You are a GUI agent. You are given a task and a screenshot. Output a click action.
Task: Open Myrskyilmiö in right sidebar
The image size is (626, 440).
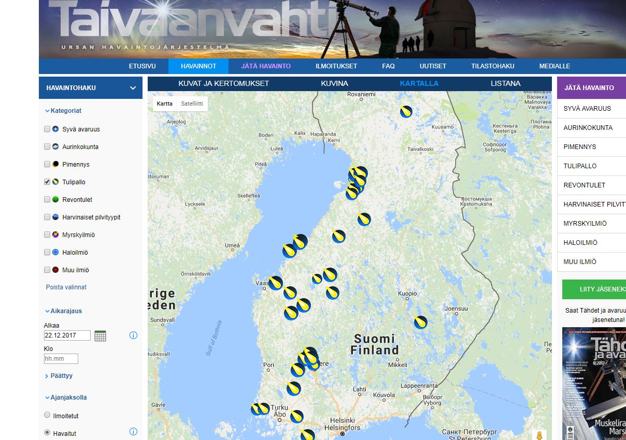591,224
